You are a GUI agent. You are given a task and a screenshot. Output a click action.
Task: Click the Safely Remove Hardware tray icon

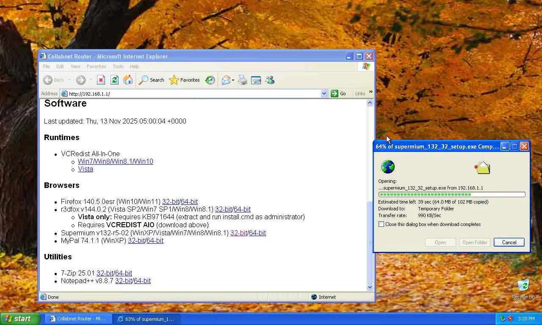(x=503, y=319)
